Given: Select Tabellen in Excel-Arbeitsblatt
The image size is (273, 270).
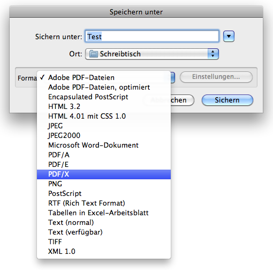Looking at the screenshot, I should (104, 213).
